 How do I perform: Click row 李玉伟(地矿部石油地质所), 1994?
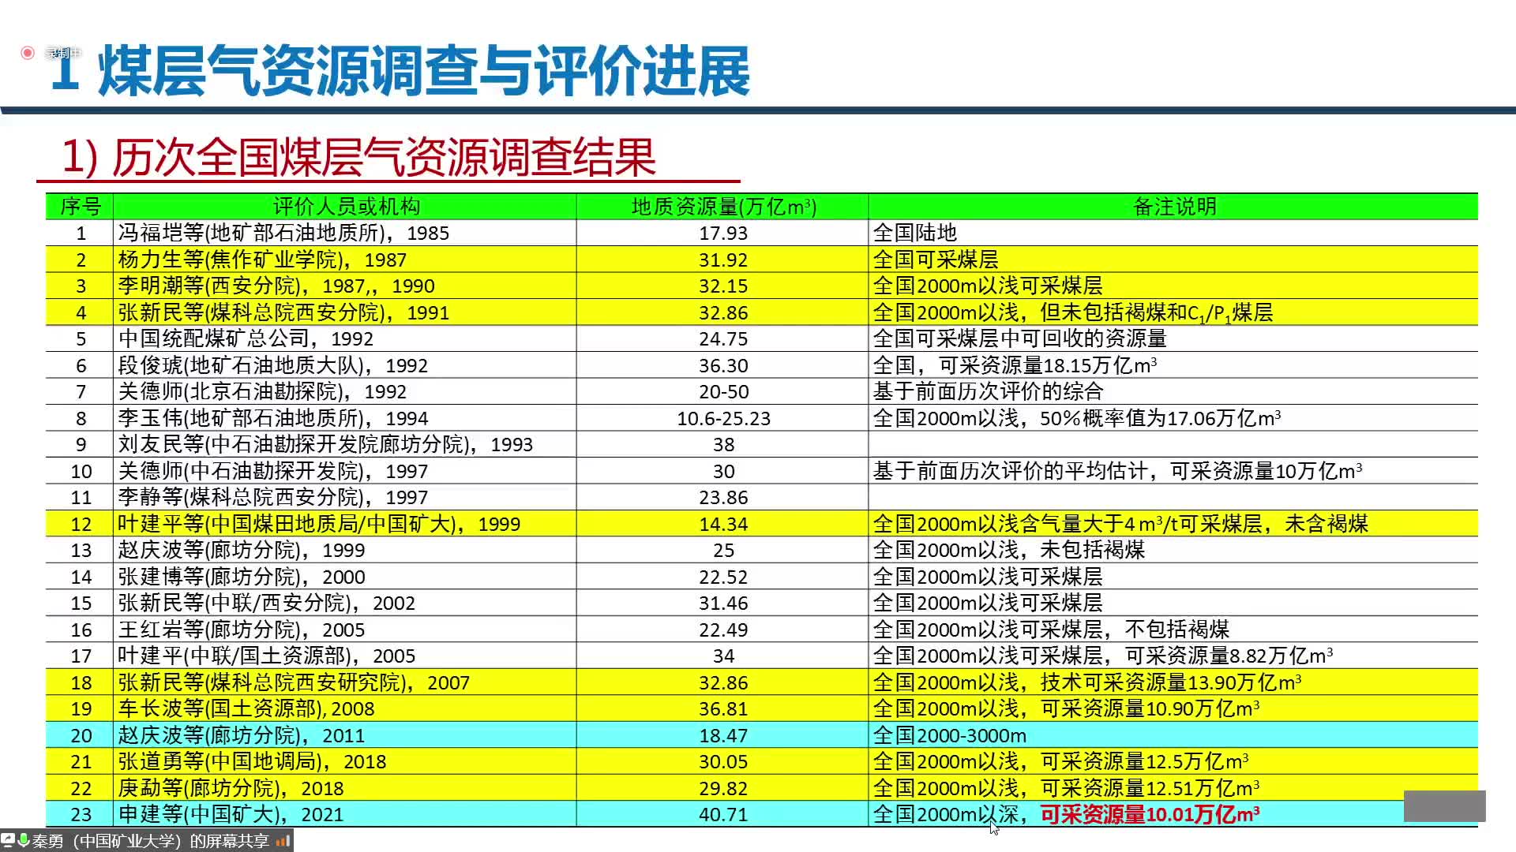[x=761, y=418]
